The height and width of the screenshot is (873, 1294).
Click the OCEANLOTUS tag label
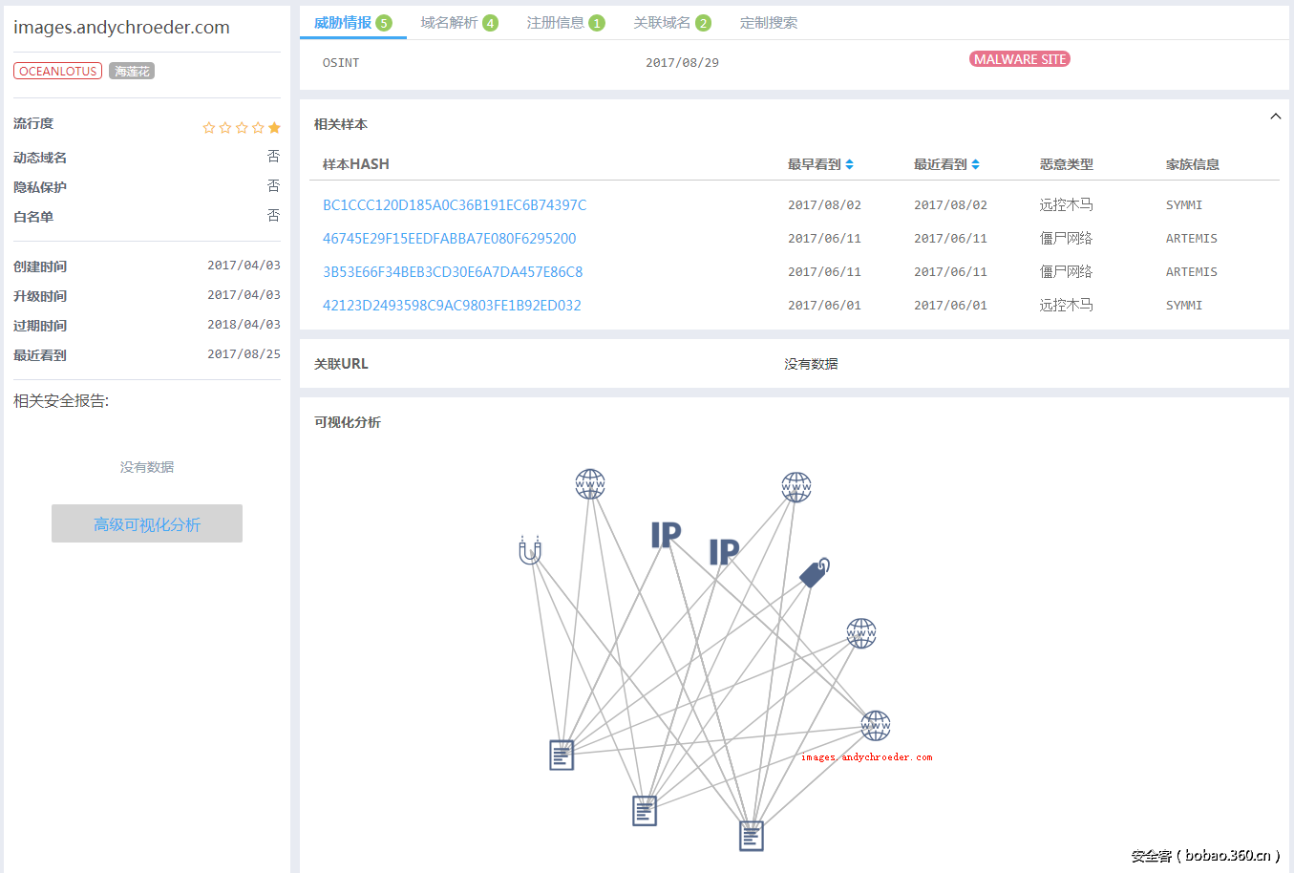point(58,72)
